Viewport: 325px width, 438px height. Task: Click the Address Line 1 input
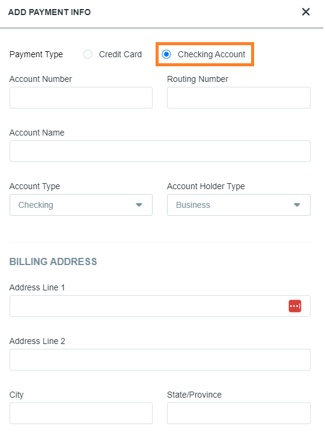point(160,307)
